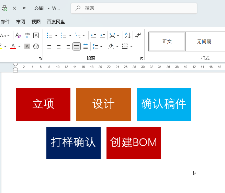Switch to the 视图 ribbon tab
This screenshot has width=225, height=193.
pos(36,22)
